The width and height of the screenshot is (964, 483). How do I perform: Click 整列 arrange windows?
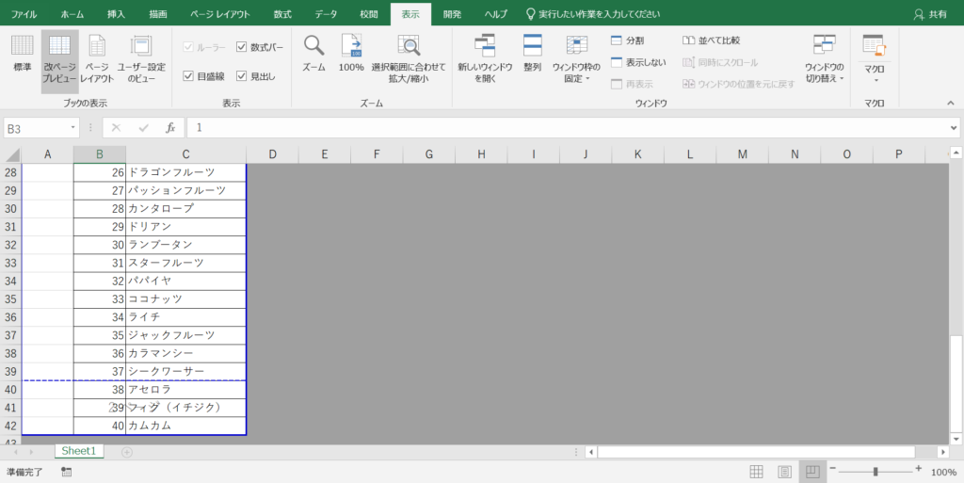click(533, 54)
